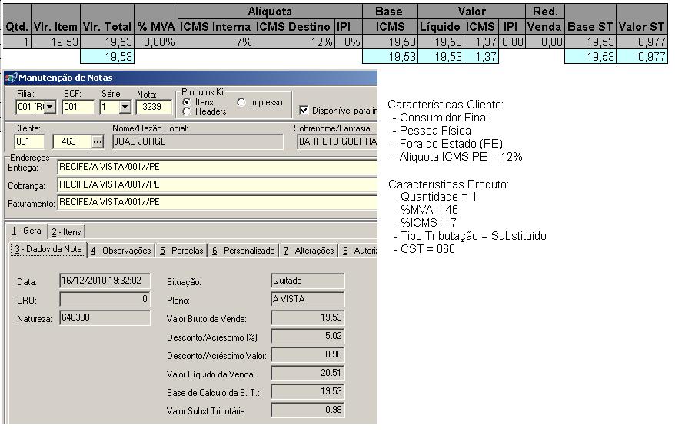Click the text 'Alíquota ICMS PE = 12%'
The width and height of the screenshot is (675, 432).
click(x=461, y=157)
